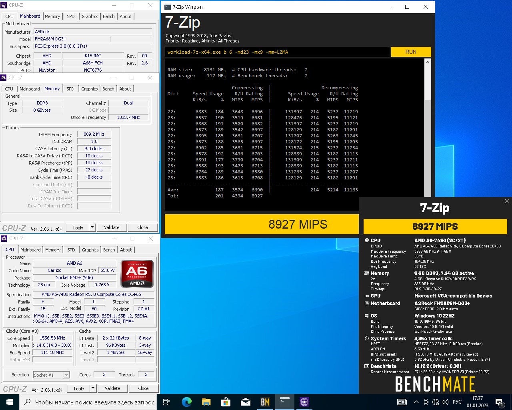512x410 pixels.
Task: Open the SPD tab in the Memory CPU-Z window
Action: [x=70, y=89]
